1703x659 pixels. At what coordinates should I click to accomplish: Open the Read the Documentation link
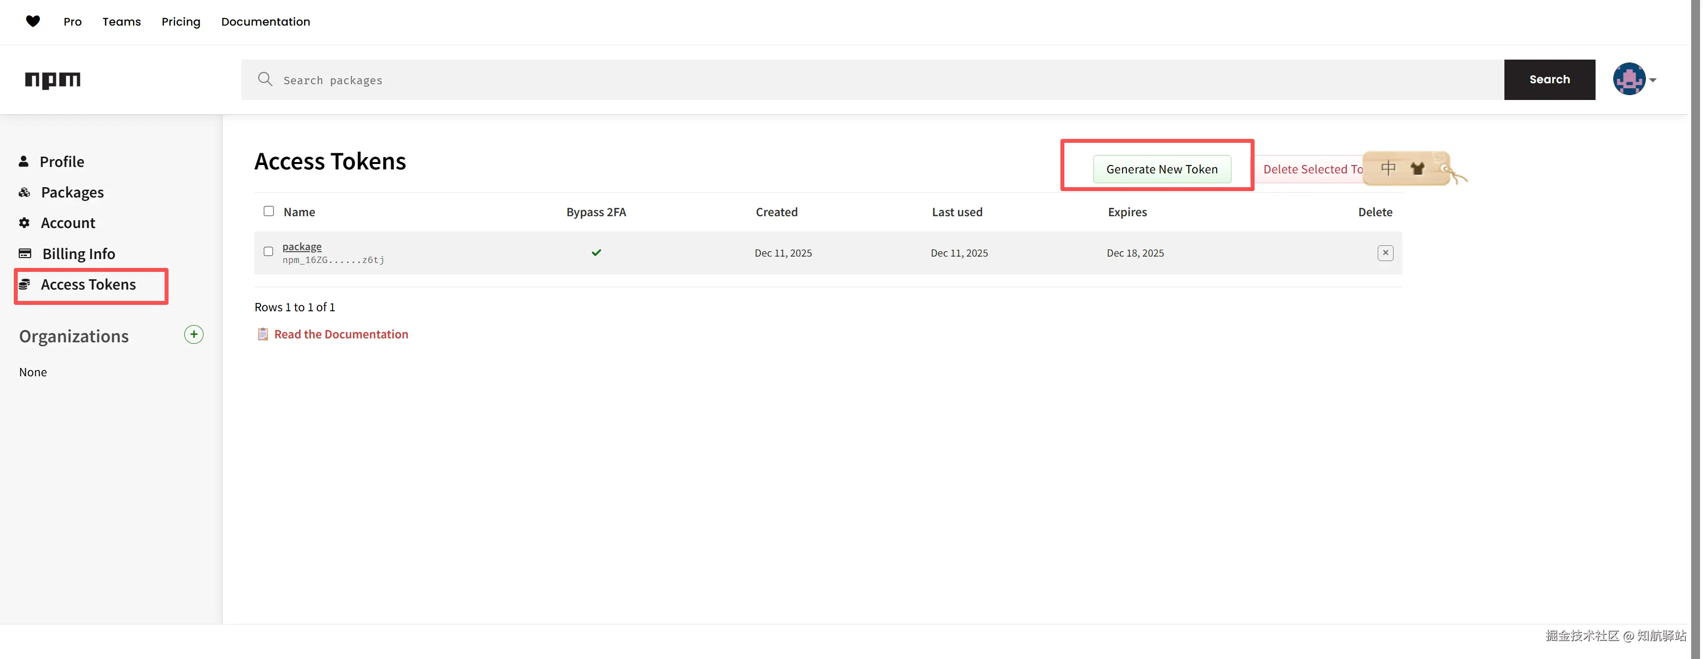341,334
